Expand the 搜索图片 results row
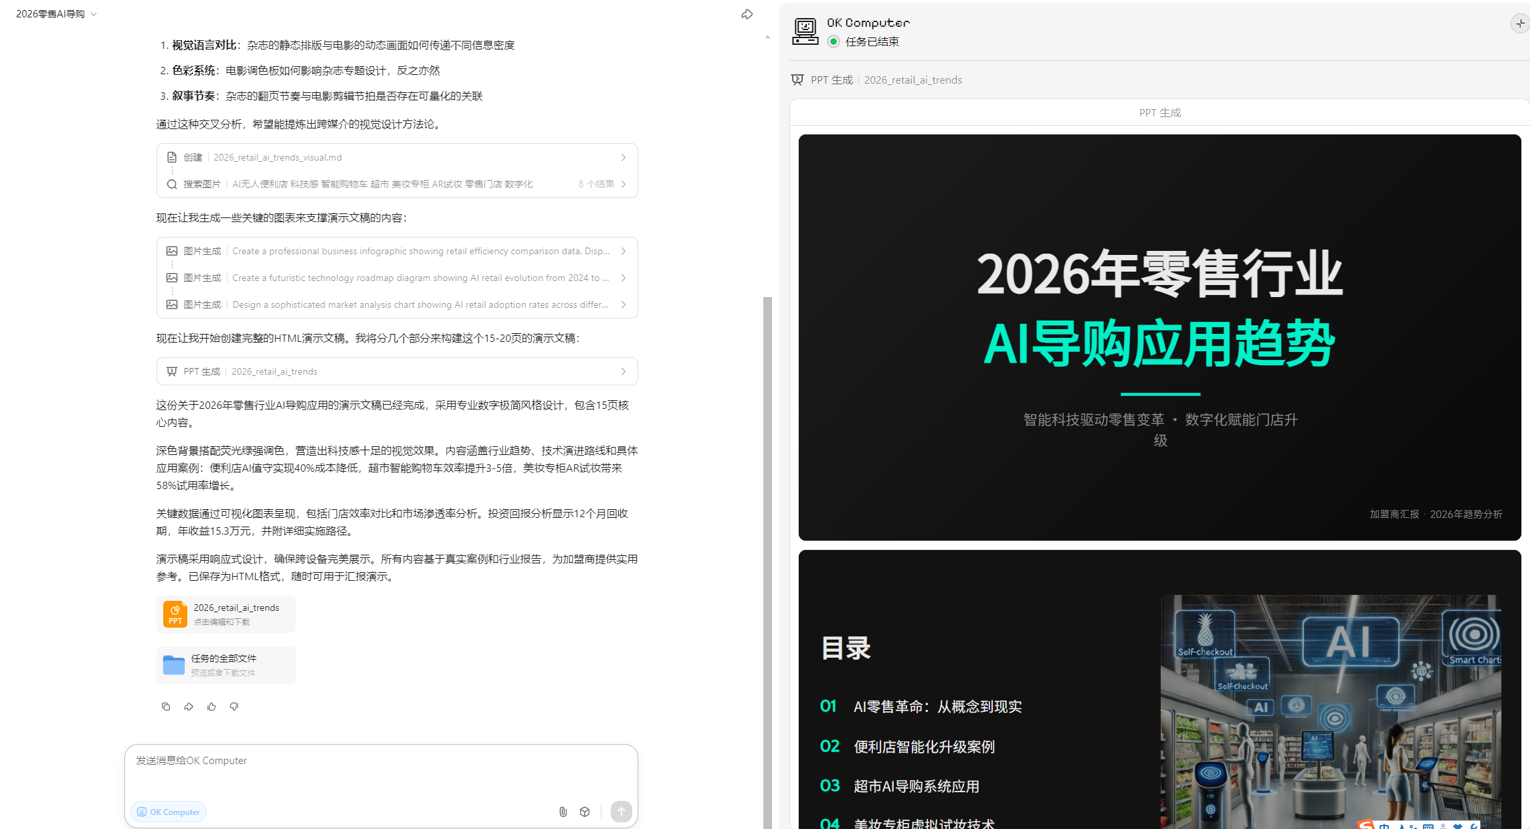 click(397, 184)
